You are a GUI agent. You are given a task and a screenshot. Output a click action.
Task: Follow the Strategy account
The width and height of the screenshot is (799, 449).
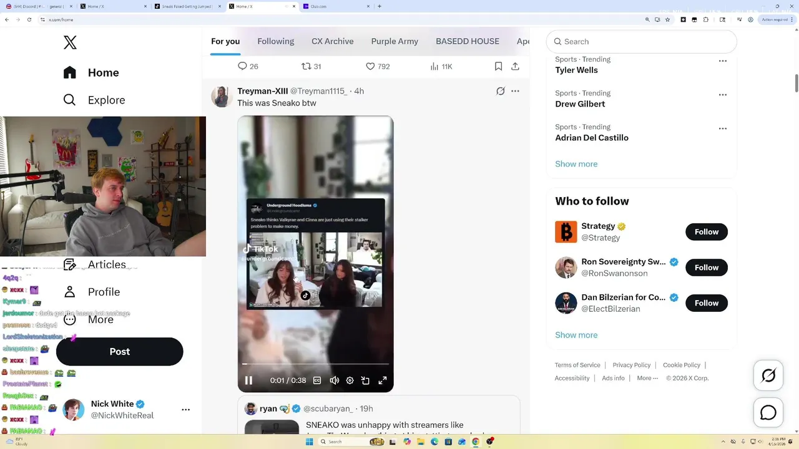pos(707,231)
